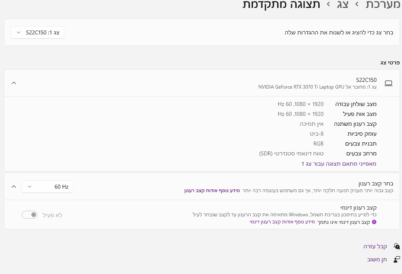Viewport: 402px width, 274px height.
Task: Open מאפייני מתאם תצוגה עבור צג 1 link
Action: pyautogui.click(x=339, y=163)
